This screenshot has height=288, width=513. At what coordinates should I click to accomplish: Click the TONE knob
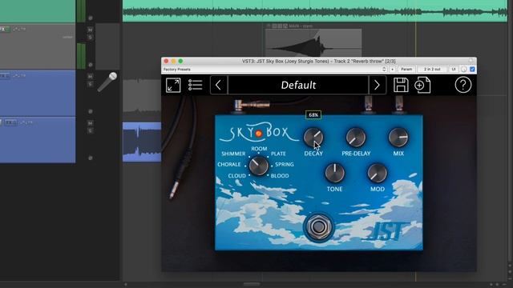[x=334, y=173]
